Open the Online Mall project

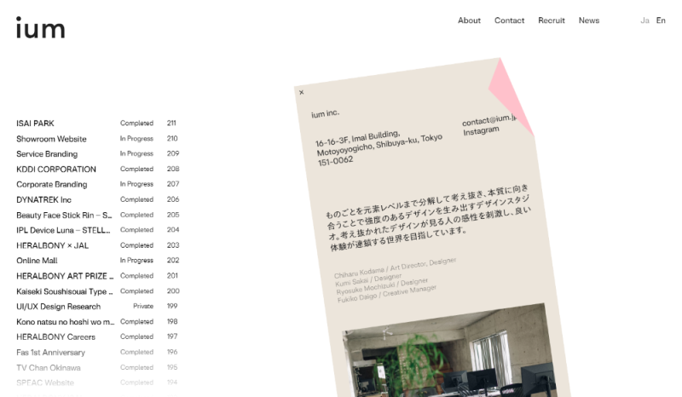click(x=37, y=261)
